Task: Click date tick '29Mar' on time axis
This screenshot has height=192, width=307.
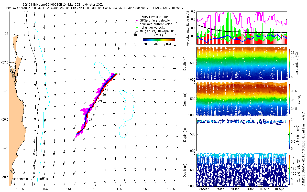Action: 234,189
